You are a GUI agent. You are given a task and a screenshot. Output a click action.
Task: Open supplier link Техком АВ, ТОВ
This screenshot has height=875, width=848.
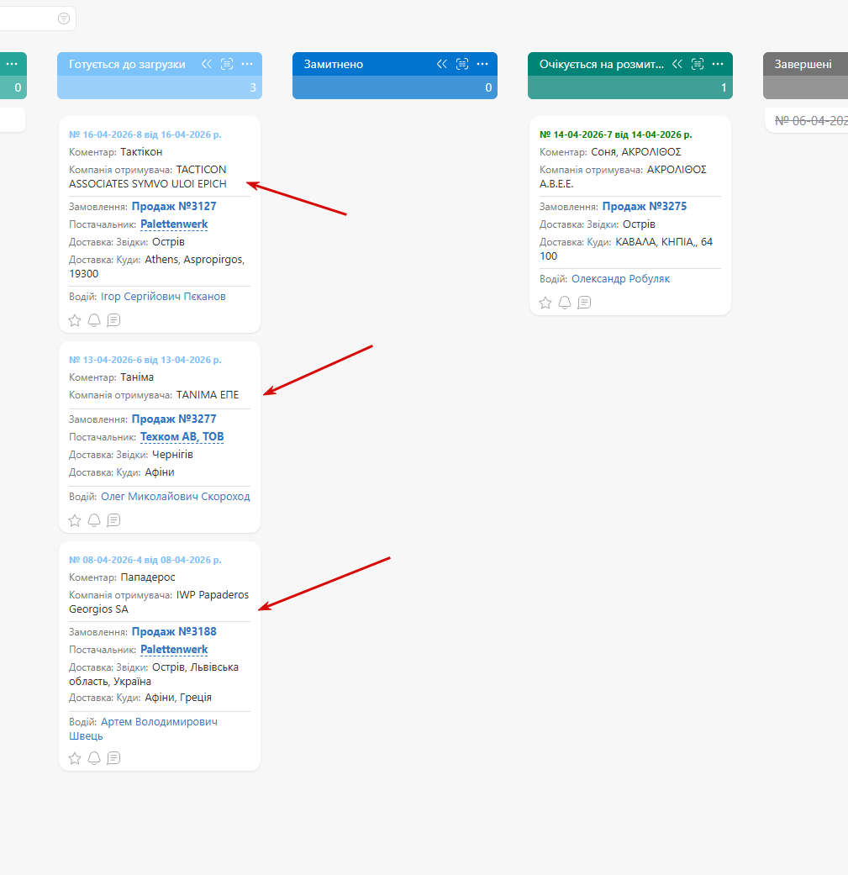click(182, 437)
